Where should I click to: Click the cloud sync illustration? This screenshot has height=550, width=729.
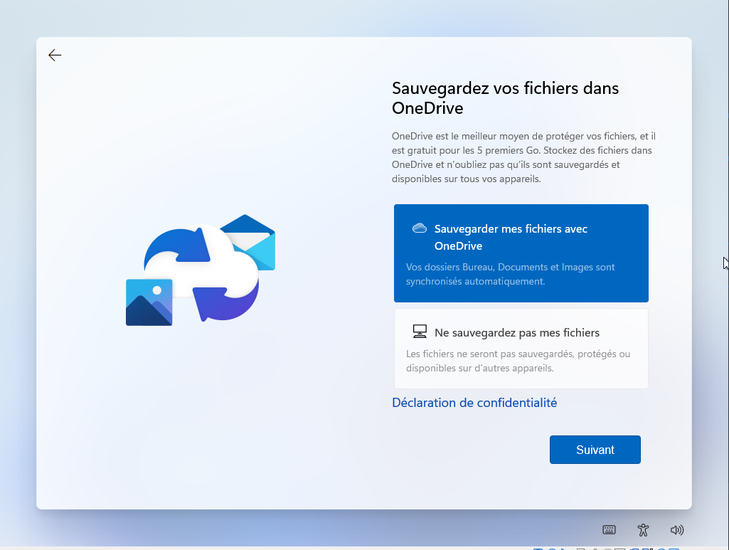[x=201, y=270]
